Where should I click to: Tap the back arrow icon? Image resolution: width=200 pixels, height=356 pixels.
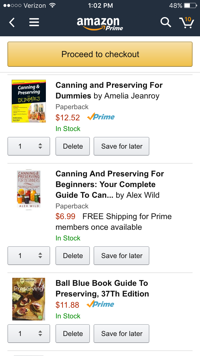12,22
